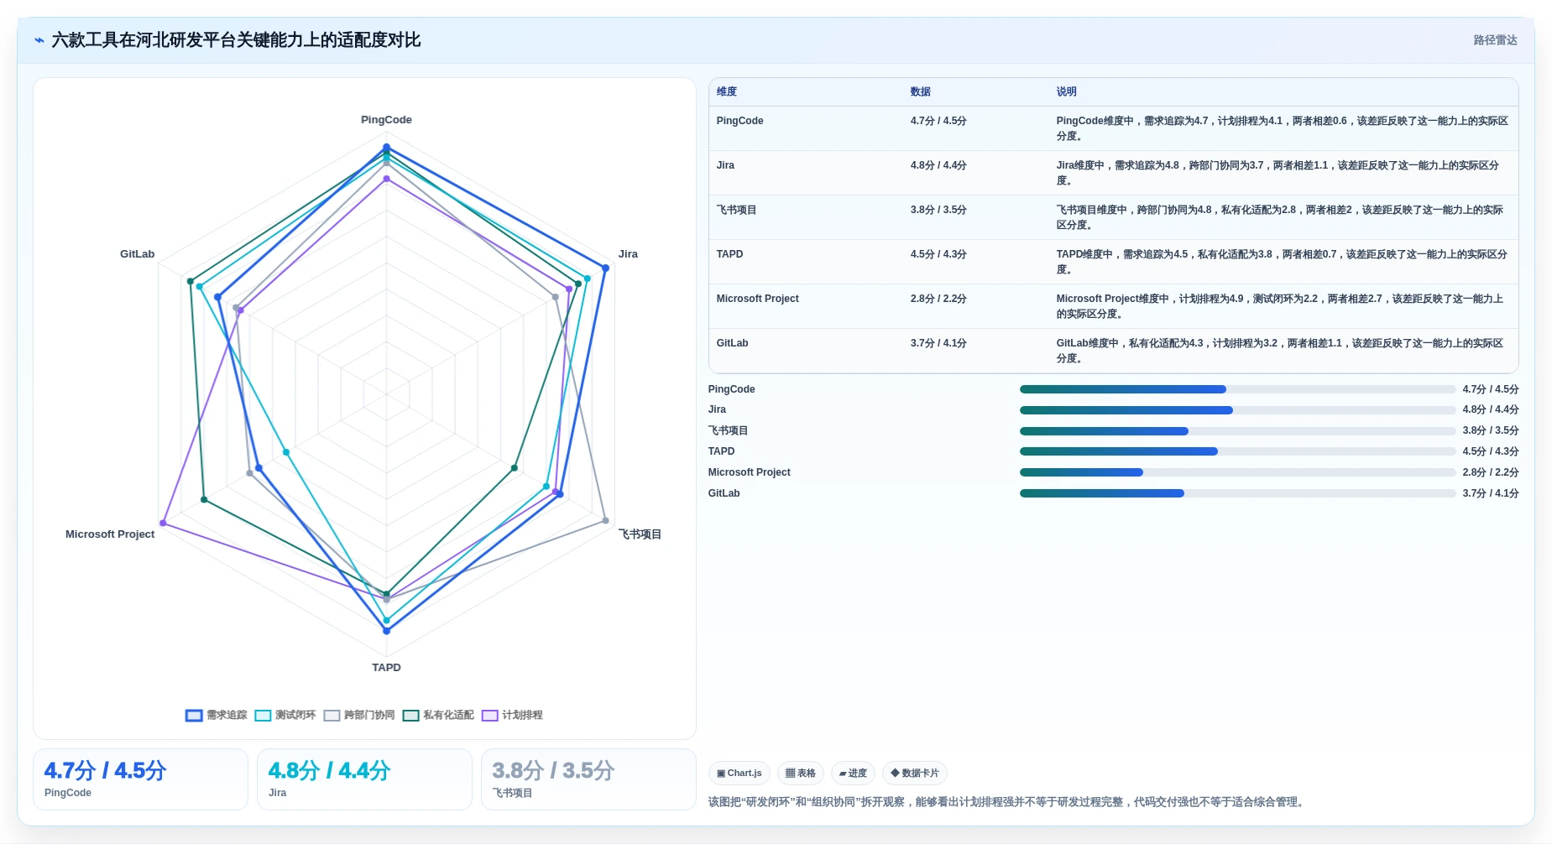Click the TAPD radar axis label
The height and width of the screenshot is (844, 1552).
[x=386, y=668]
